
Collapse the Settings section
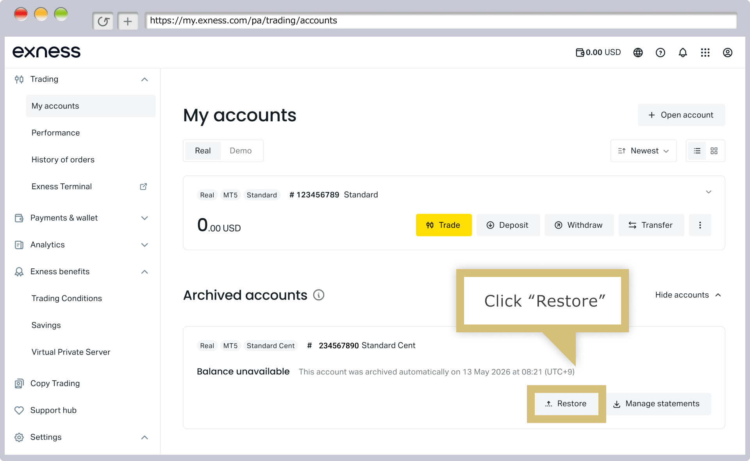click(x=145, y=438)
